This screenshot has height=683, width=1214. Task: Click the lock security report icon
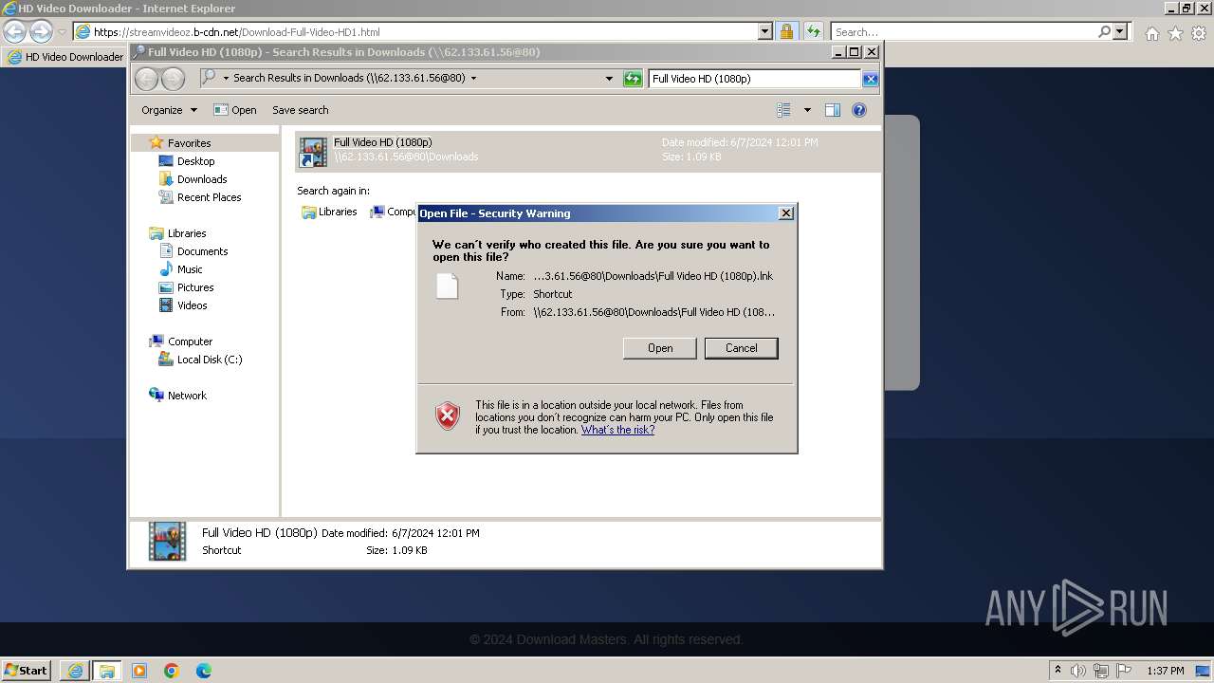coord(786,31)
